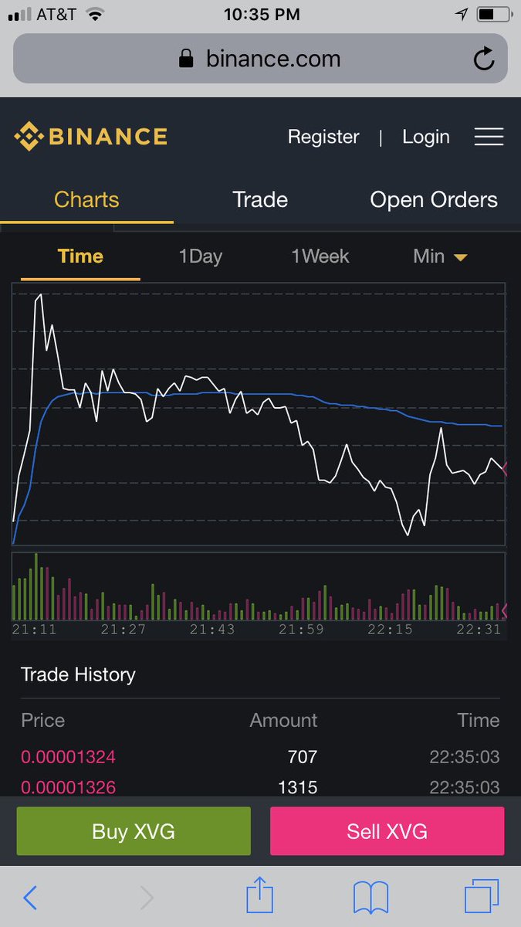Open the Login link
Screen dimensions: 521x927
point(425,137)
